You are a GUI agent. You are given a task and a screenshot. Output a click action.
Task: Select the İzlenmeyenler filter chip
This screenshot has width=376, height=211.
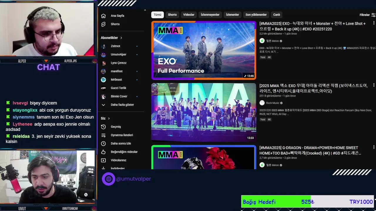[210, 15]
